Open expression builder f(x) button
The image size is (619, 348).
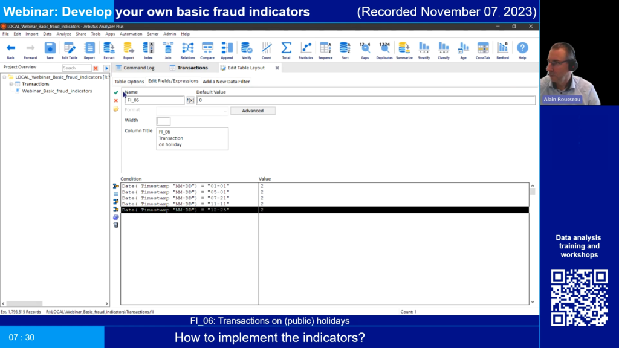coord(190,100)
